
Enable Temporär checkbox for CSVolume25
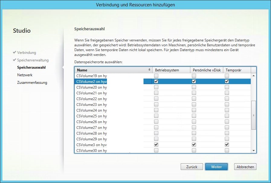tap(227, 116)
